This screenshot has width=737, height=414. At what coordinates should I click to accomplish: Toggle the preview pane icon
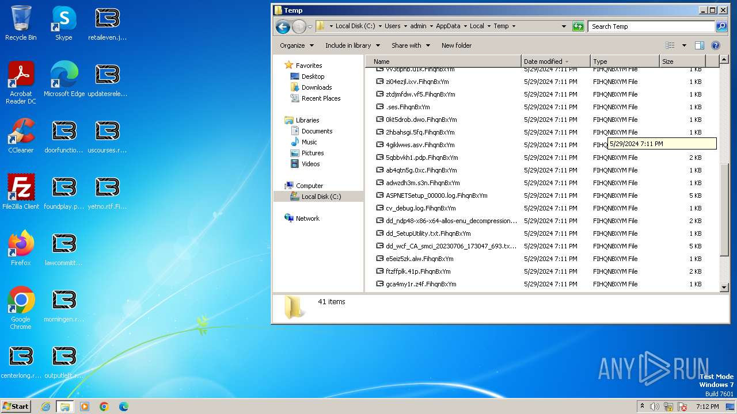700,45
